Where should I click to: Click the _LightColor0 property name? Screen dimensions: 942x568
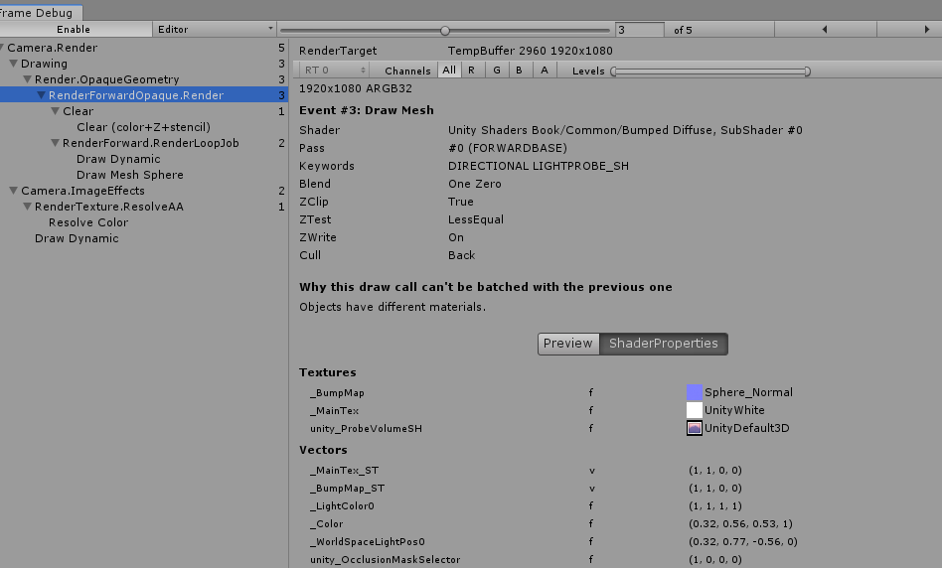pyautogui.click(x=342, y=506)
